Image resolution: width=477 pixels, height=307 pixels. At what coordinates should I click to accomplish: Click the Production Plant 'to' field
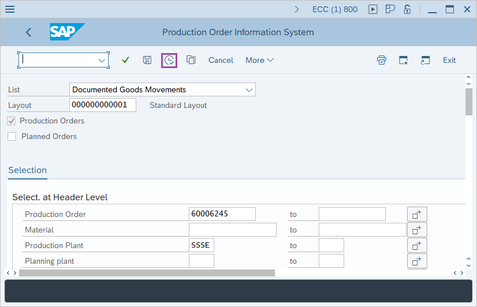[331, 245]
